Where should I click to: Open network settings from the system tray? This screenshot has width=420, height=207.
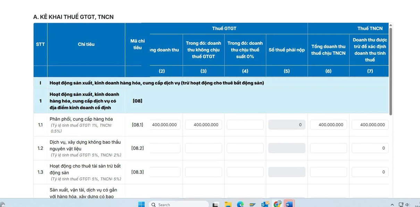401,205
